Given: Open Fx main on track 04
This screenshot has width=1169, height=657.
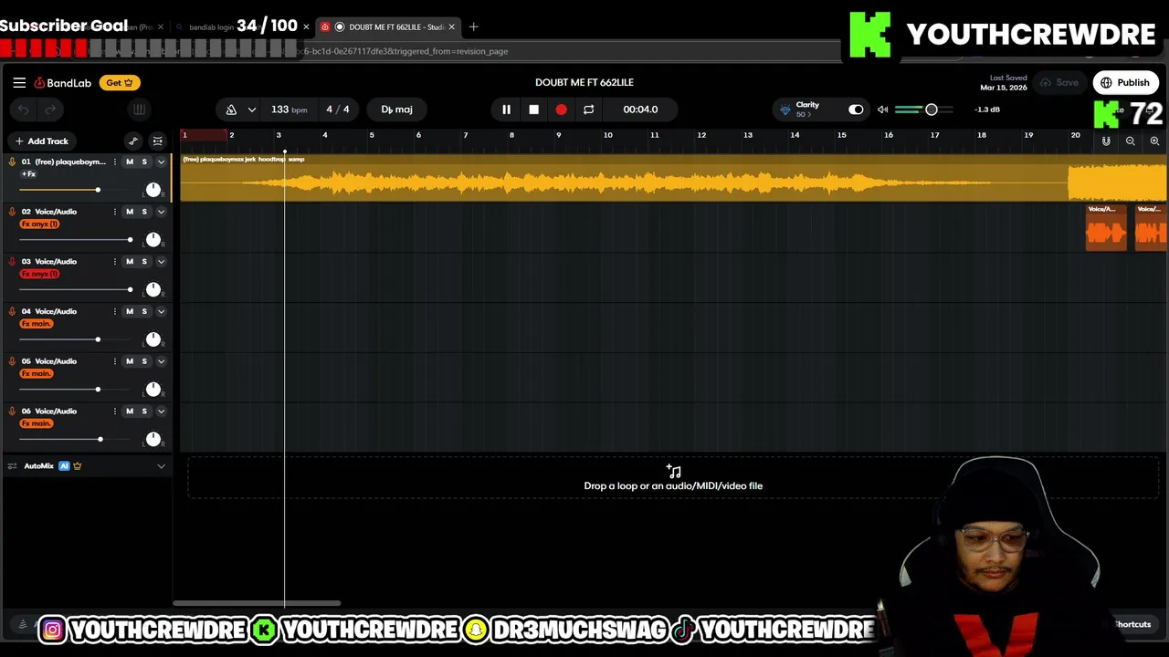Looking at the screenshot, I should (37, 324).
